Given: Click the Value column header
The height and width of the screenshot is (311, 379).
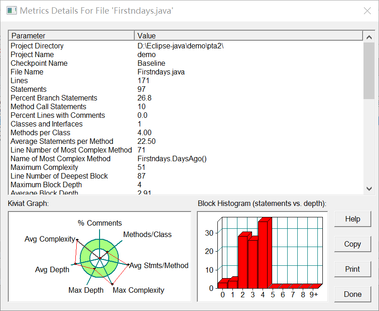Looking at the screenshot, I should point(248,36).
